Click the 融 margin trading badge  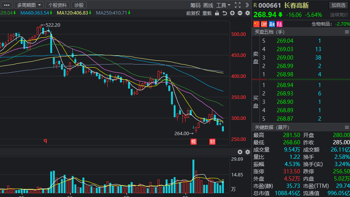272,24
